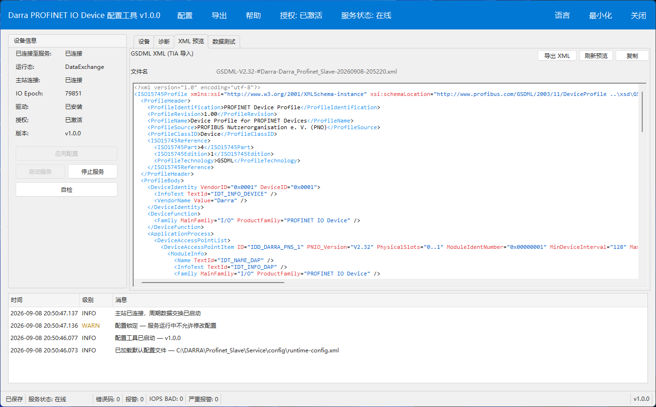Click the ProfileSource XML line
656x407 pixels.
(264, 127)
